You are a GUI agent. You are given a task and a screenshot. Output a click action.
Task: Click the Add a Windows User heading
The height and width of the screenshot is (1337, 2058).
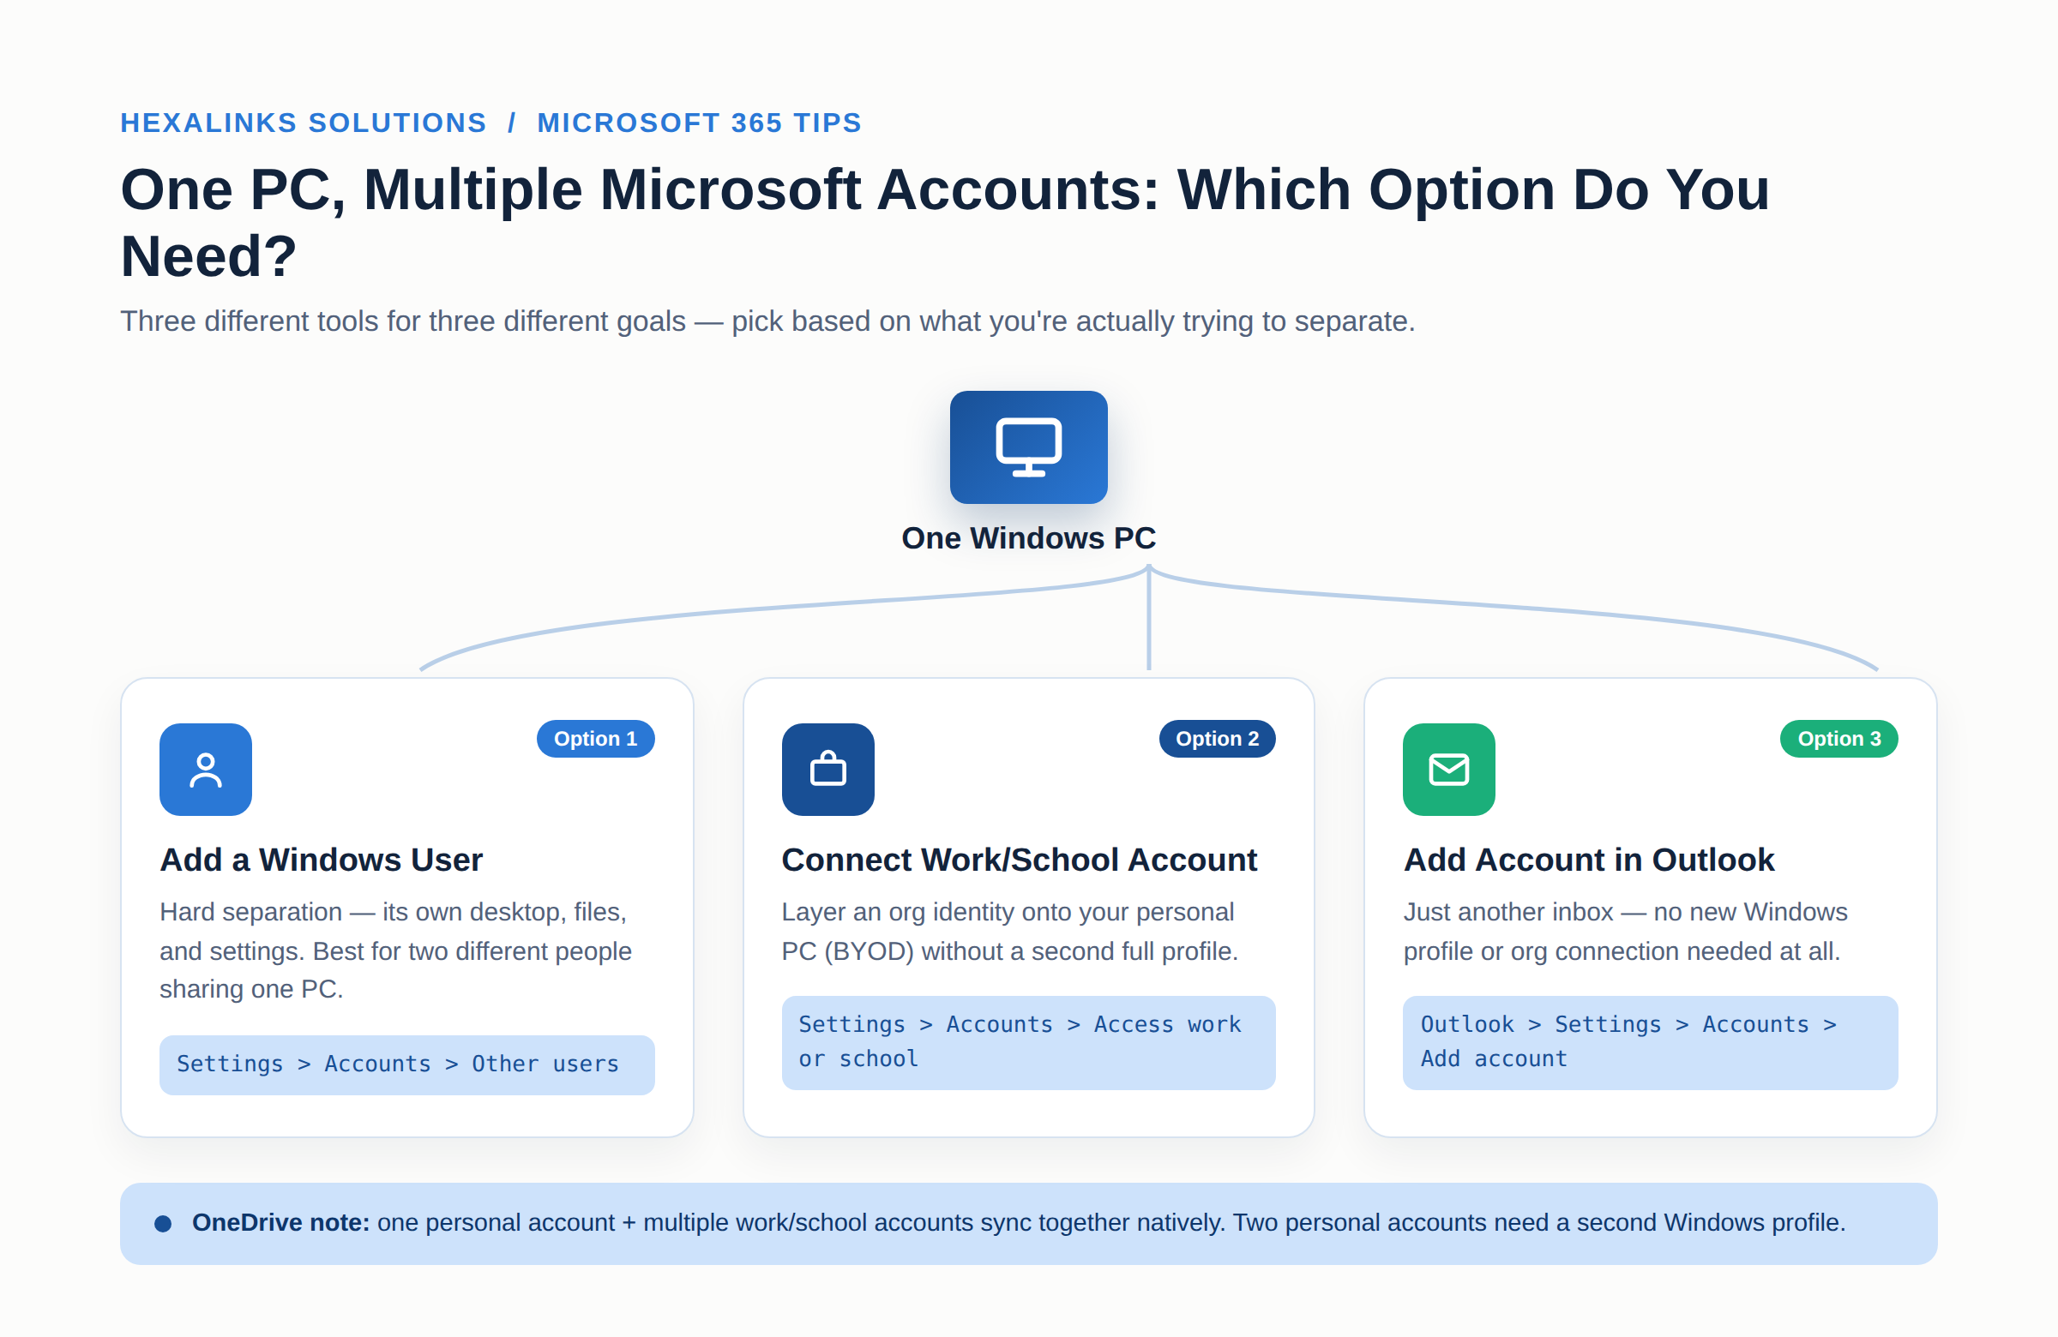tap(322, 860)
